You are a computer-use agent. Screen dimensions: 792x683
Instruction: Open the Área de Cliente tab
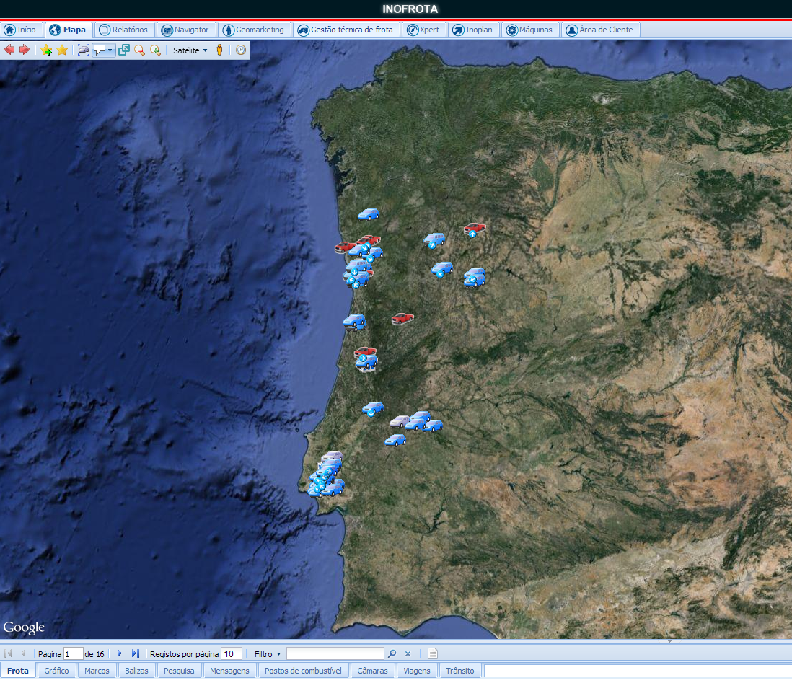point(600,30)
